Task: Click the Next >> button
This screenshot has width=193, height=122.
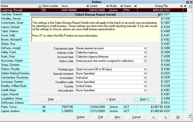Action: [x=144, y=99]
